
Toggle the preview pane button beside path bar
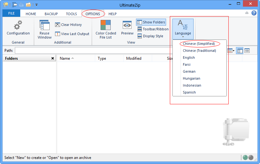(247, 51)
